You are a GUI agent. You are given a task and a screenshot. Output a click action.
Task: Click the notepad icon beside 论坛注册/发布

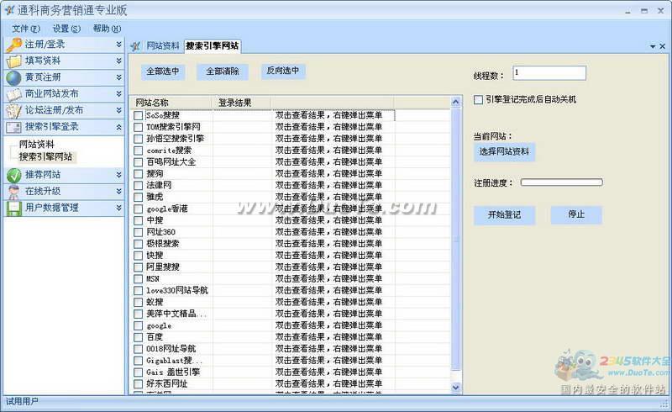pyautogui.click(x=13, y=111)
